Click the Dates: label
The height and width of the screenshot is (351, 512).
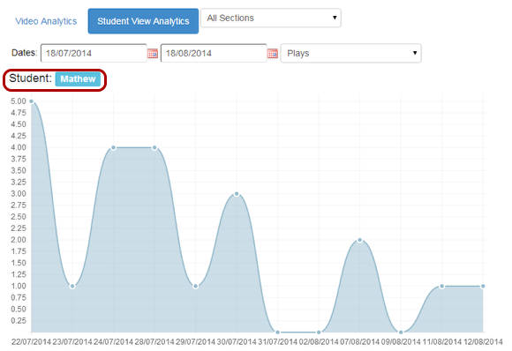24,53
